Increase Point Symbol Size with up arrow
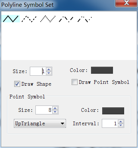The width and height of the screenshot is (138, 148). [x=55, y=108]
